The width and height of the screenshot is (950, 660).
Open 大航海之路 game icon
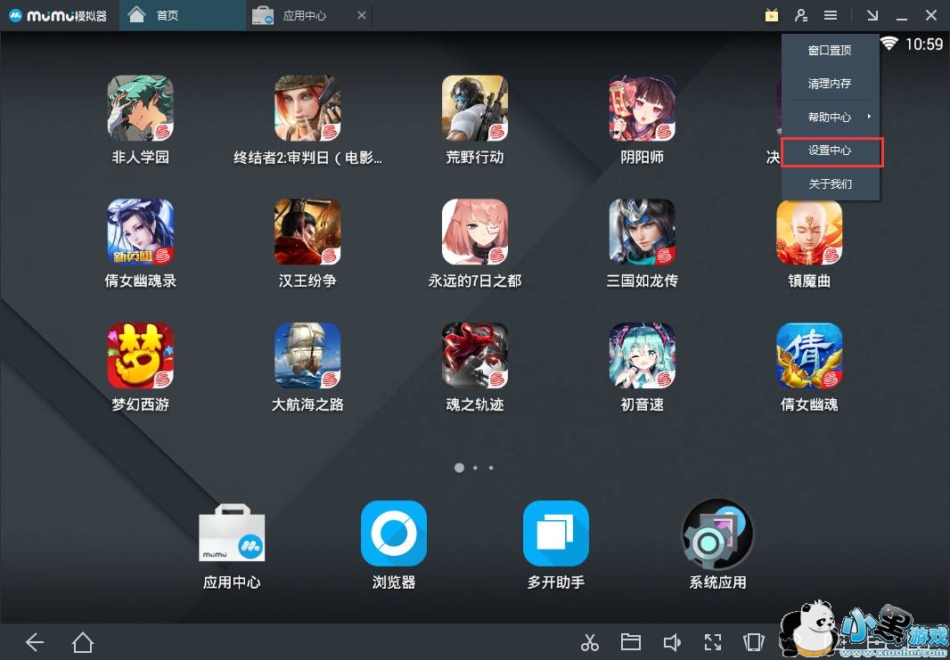tap(307, 355)
